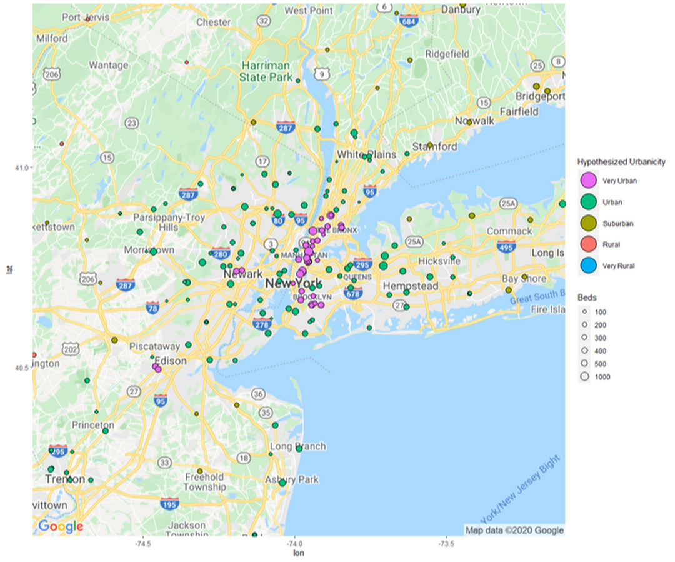Click the Interstate 495 shield near Commack
Screen dimensions: 675x562
(x=507, y=248)
